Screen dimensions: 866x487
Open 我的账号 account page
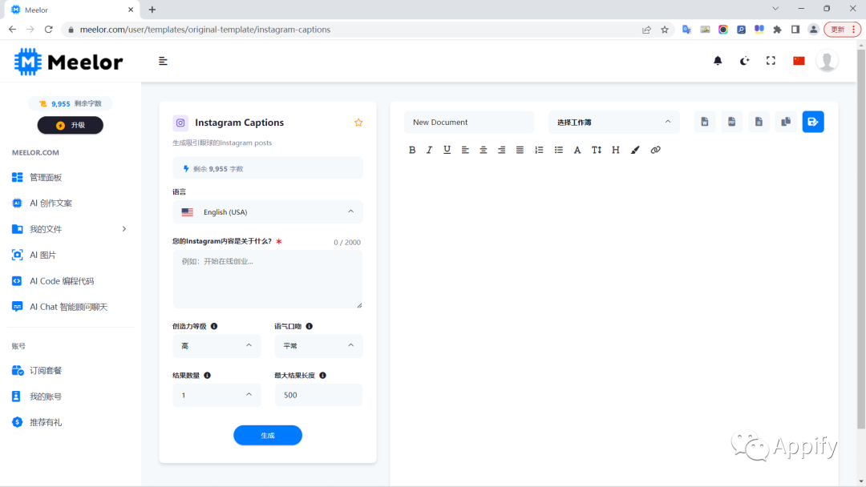pyautogui.click(x=36, y=396)
